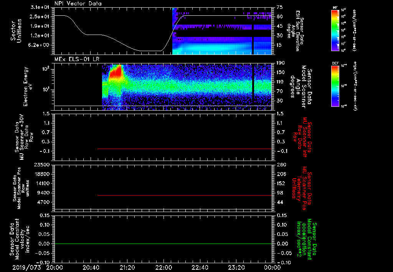Image resolution: width=393 pixels, height=272 pixels.
Task: Click the 'MEx ELS-01 LR' panel title
Action: pos(77,59)
